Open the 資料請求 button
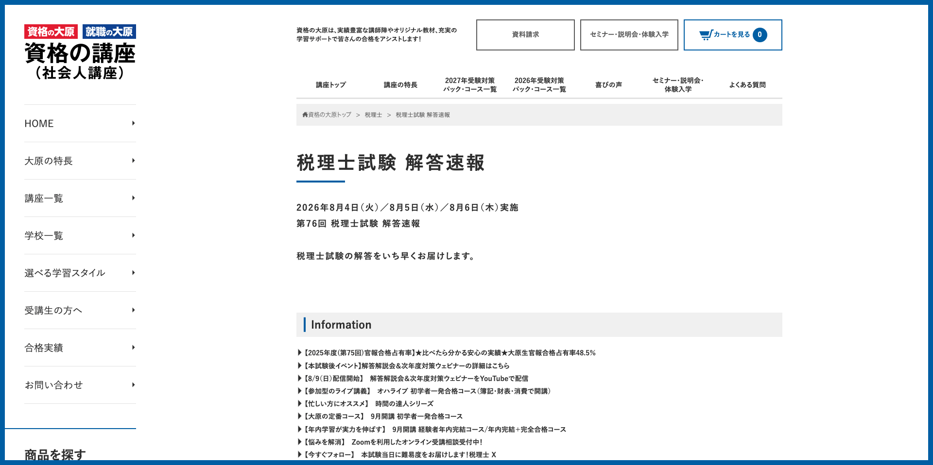The width and height of the screenshot is (933, 465). [525, 35]
